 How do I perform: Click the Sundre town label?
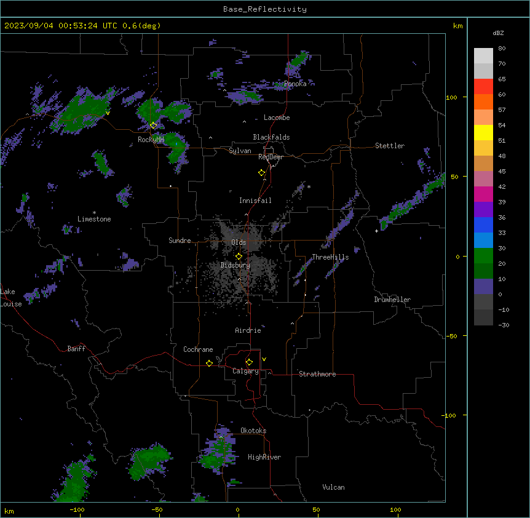point(180,241)
